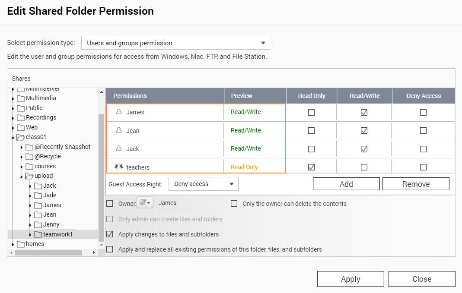Viewport: 462px width, 293px height.
Task: Click the Multimedia folder icon
Action: pyautogui.click(x=21, y=98)
